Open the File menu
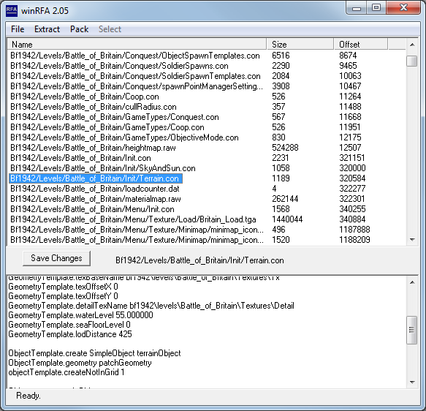The height and width of the screenshot is (411, 426). point(18,29)
